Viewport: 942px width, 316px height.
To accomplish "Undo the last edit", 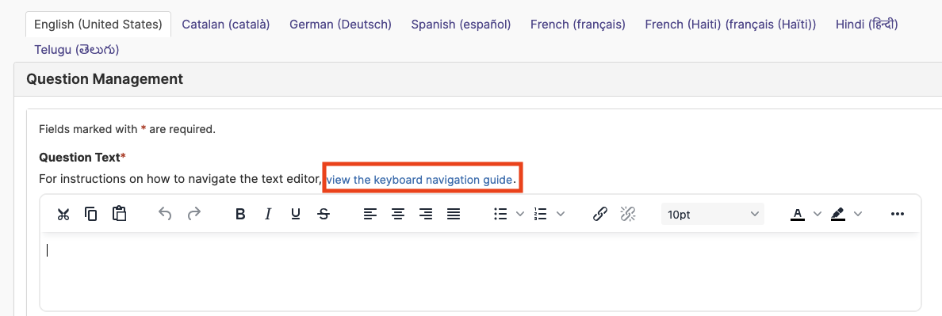I will click(165, 214).
